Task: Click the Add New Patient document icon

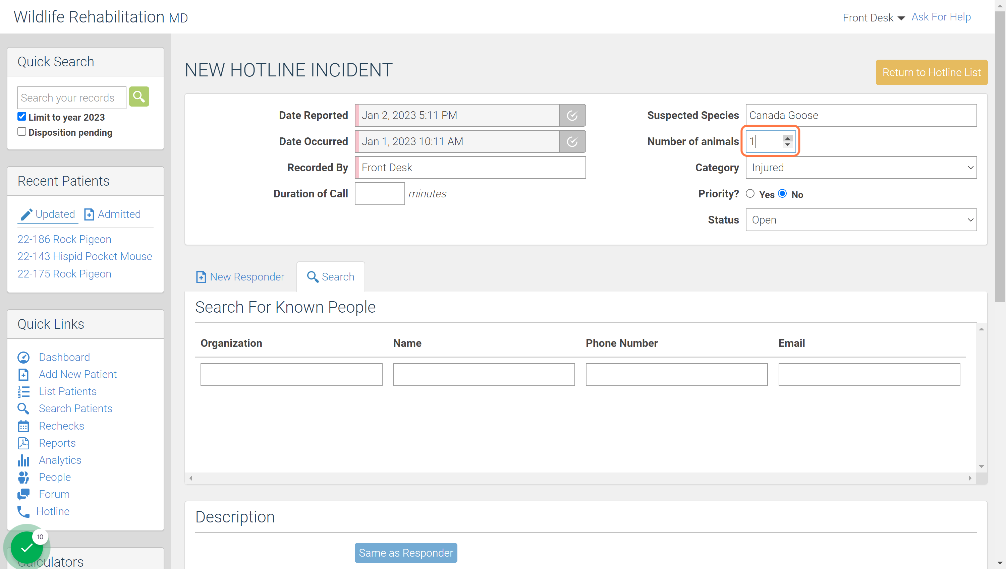Action: pyautogui.click(x=23, y=374)
